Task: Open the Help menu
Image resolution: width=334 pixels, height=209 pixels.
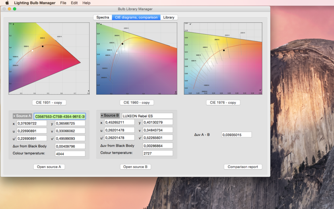Action: pyautogui.click(x=86, y=3)
